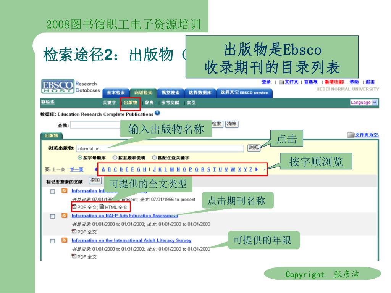Click RSS icon for International Adult Literacy Survey
This screenshot has width=391, height=293.
click(64, 240)
